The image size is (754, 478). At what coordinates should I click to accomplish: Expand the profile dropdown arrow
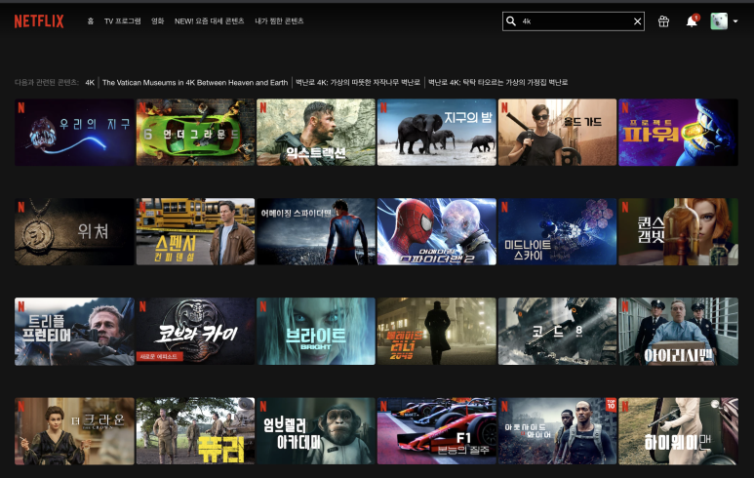click(x=735, y=21)
